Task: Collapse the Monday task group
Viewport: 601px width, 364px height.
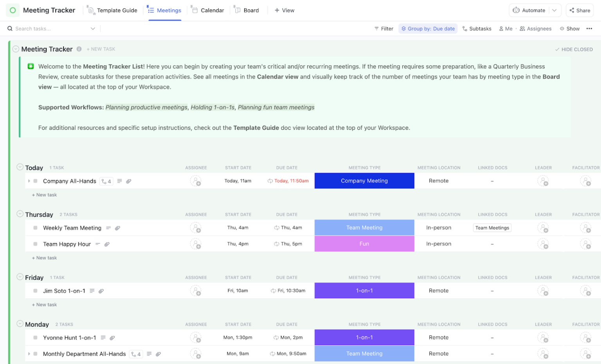Action: [20, 324]
